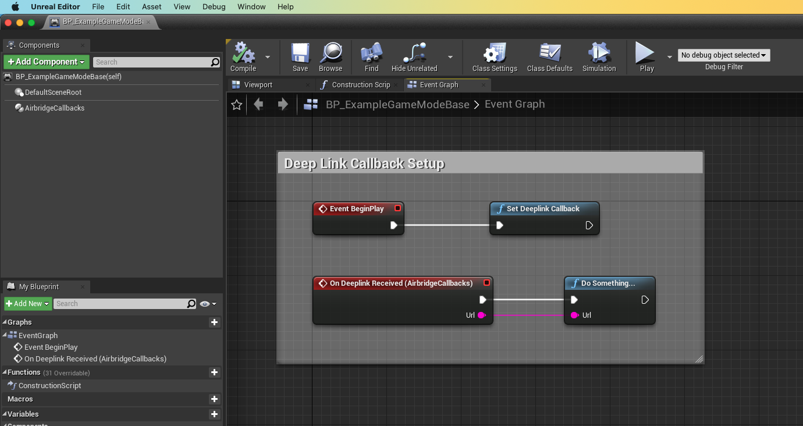
Task: Navigate back in graph history
Action: click(x=258, y=104)
